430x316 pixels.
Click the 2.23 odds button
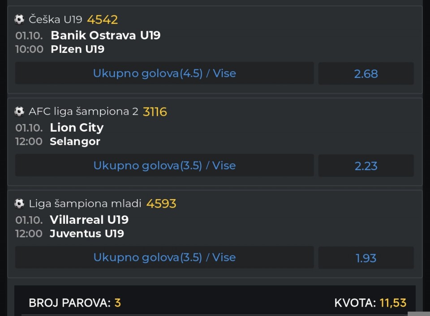click(366, 166)
